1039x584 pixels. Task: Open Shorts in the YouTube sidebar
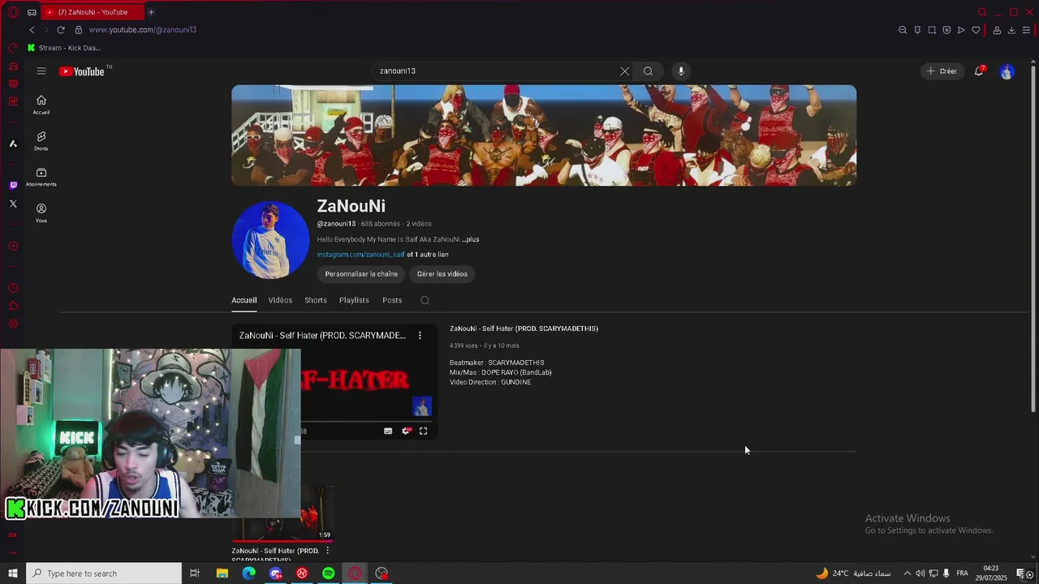click(41, 141)
